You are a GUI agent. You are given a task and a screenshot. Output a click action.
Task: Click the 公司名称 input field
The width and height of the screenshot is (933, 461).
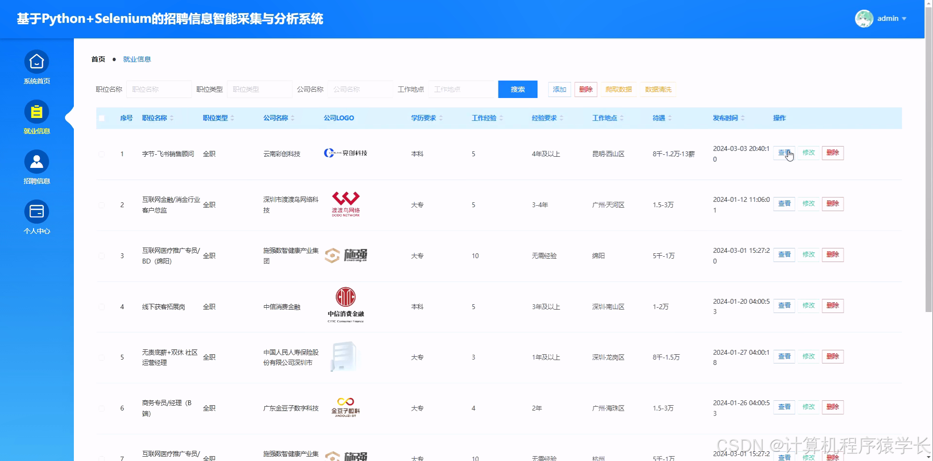tap(360, 89)
